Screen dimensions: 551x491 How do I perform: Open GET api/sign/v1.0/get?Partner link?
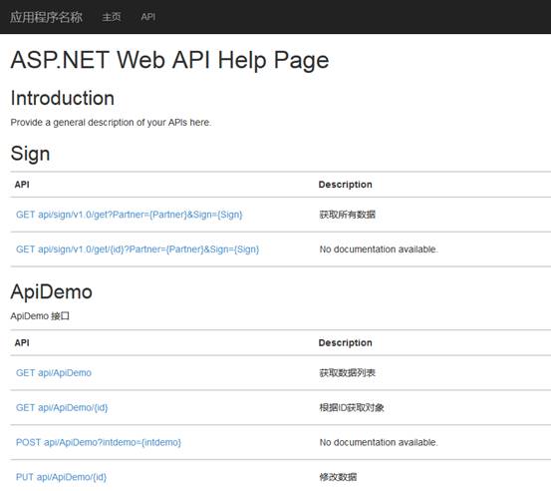[x=130, y=215]
